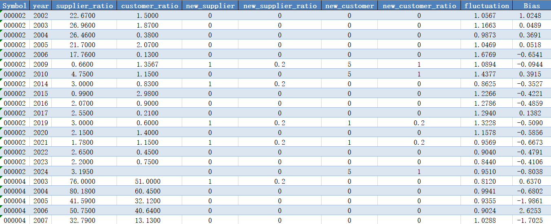Select the year column header
The height and width of the screenshot is (224, 551).
[x=41, y=5]
